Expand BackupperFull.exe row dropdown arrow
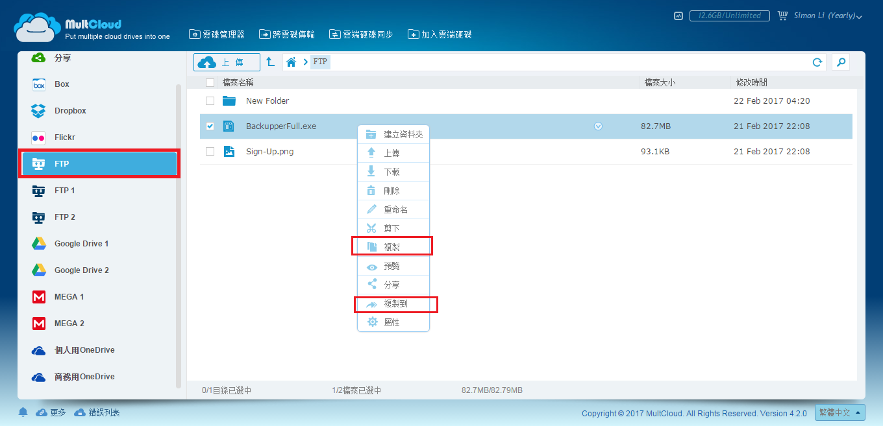This screenshot has height=426, width=883. coord(599,126)
